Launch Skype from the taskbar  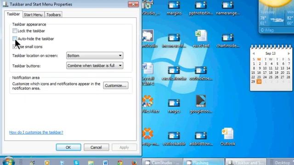pyautogui.click(x=76, y=162)
